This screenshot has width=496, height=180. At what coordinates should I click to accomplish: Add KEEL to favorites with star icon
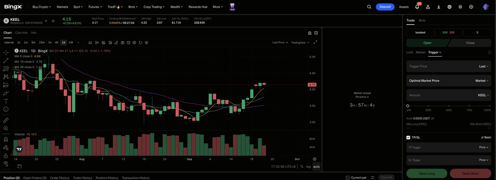53,21
